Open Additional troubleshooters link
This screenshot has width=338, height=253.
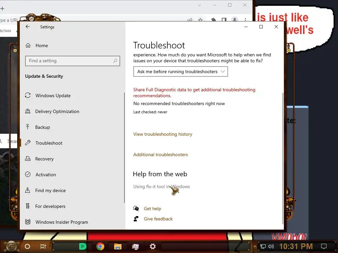pyautogui.click(x=160, y=155)
